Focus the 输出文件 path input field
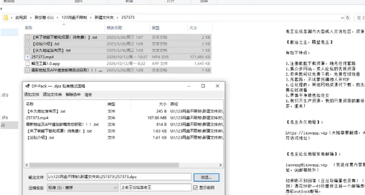 (x=119, y=177)
